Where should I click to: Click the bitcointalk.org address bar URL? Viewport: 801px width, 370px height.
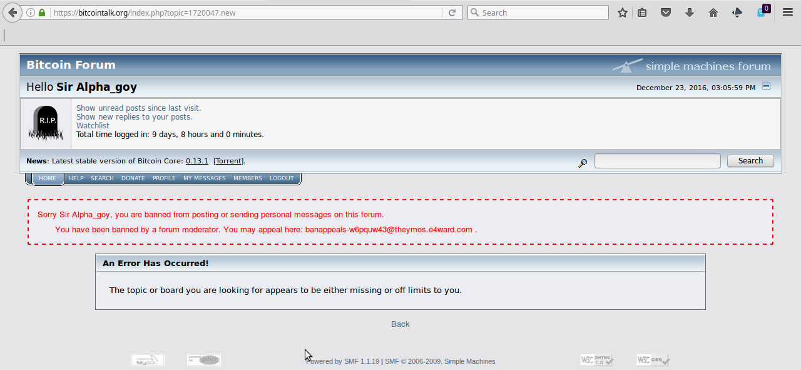(145, 13)
